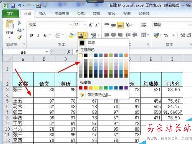Click the Borders icon

(58, 35)
